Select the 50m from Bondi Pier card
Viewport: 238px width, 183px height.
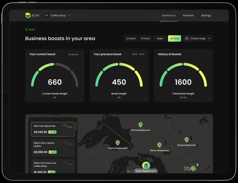coord(53,129)
